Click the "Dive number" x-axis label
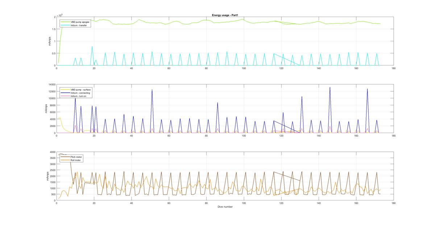The width and height of the screenshot is (435, 225). pyautogui.click(x=225, y=207)
